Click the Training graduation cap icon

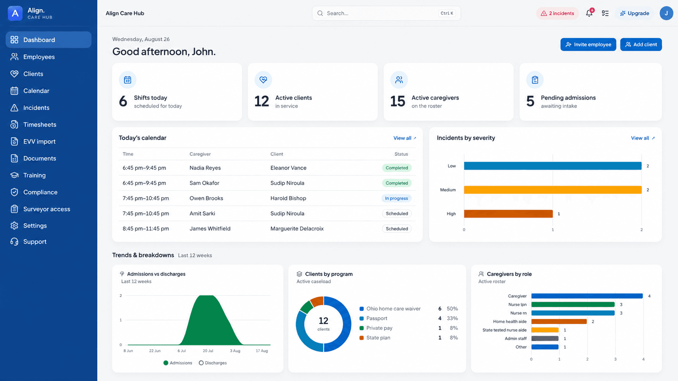tap(14, 175)
